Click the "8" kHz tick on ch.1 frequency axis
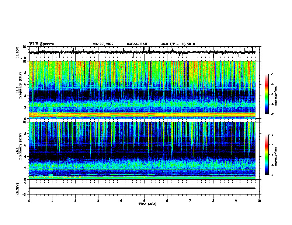This screenshot has height=225, width=292. pos(25,73)
